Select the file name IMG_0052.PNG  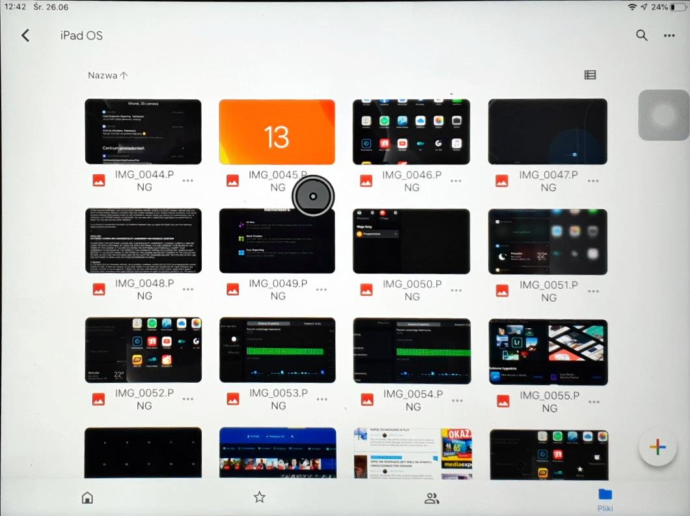pos(145,399)
